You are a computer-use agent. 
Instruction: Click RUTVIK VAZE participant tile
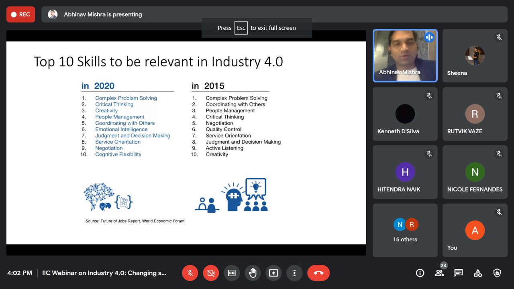tap(475, 114)
